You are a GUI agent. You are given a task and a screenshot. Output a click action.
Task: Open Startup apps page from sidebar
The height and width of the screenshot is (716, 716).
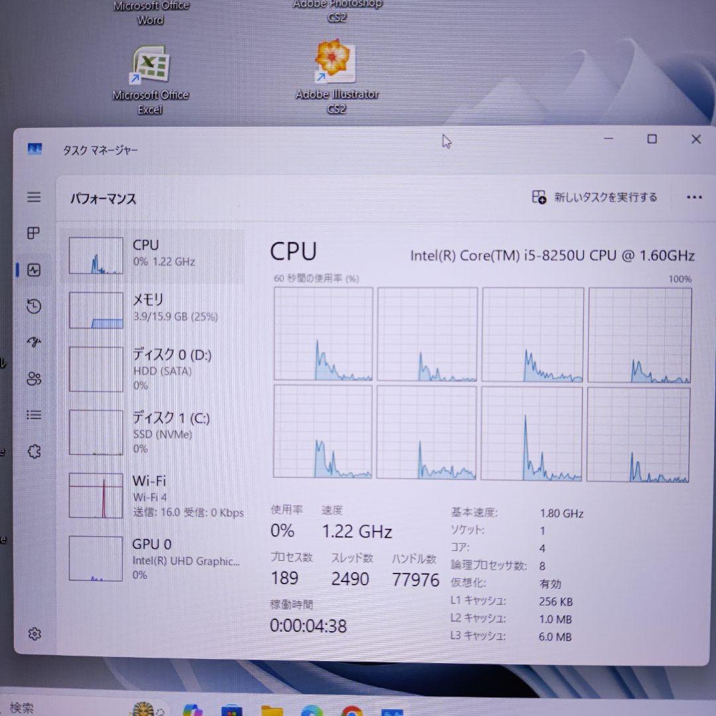[x=34, y=342]
